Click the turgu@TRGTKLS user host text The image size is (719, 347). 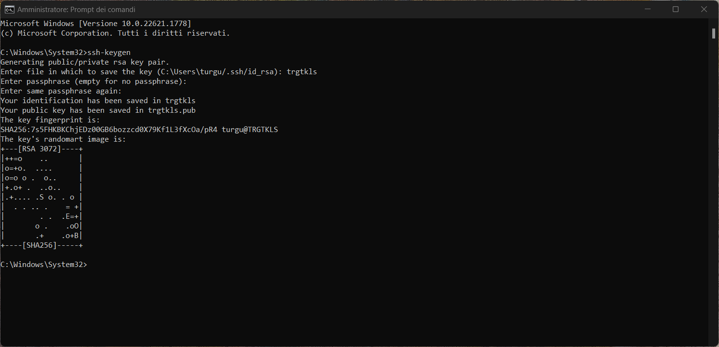tap(250, 130)
